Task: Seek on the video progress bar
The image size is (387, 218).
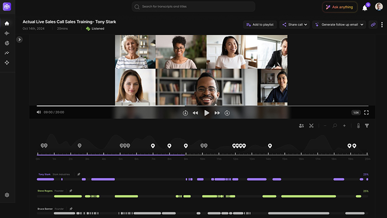Action: 202,106
